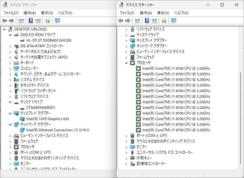The width and height of the screenshot is (244, 178).
Task: Click 記憶域コントローラー icon in right window
Action: pyautogui.click(x=132, y=164)
